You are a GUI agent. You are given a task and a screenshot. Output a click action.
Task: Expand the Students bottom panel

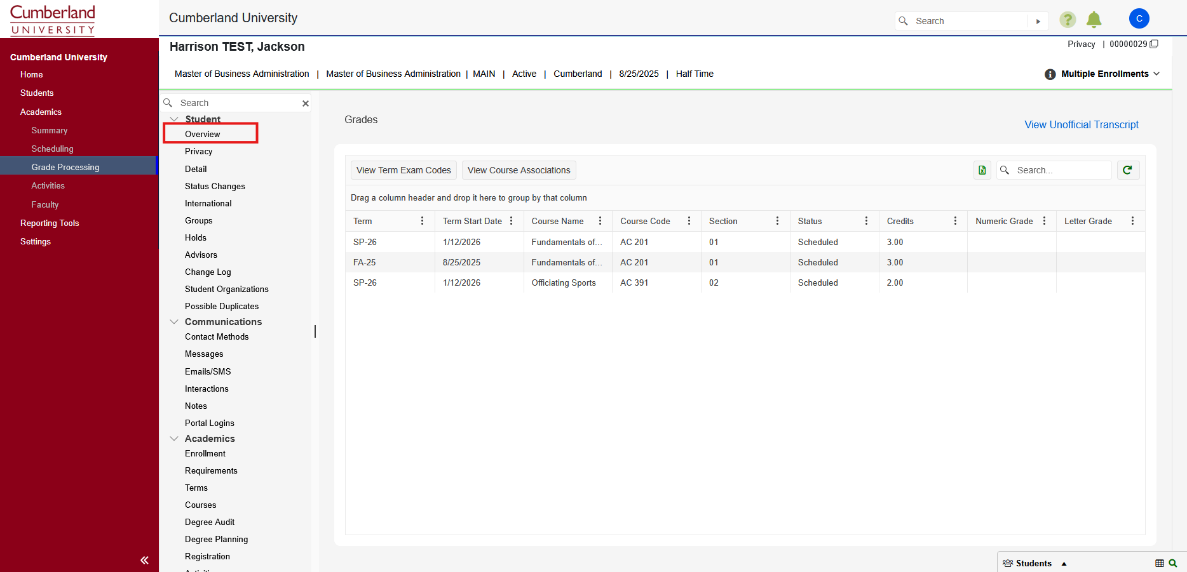[1064, 564]
